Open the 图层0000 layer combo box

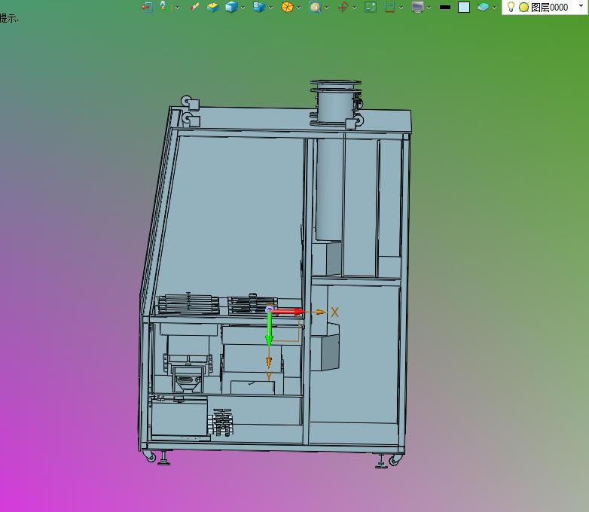(x=545, y=7)
